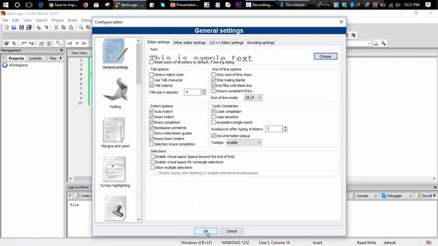Click Choose font button

326,56
